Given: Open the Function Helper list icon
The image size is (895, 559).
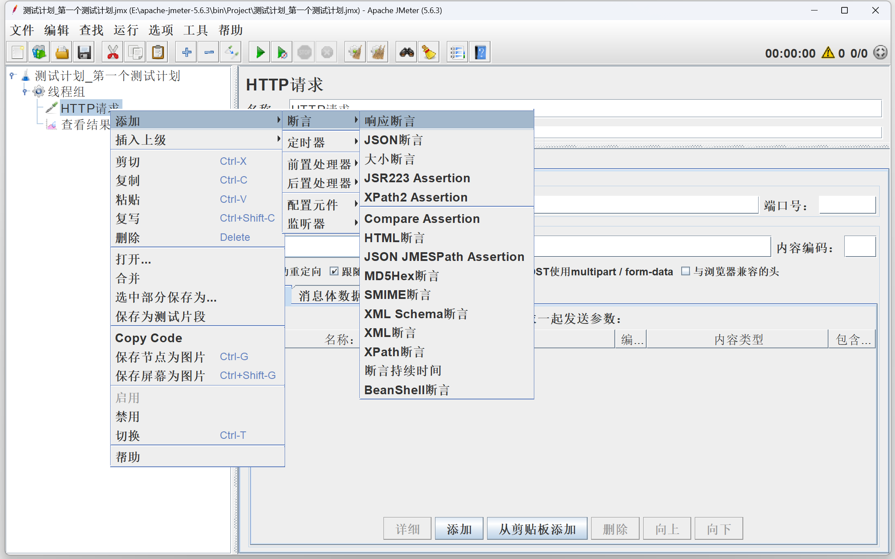Looking at the screenshot, I should 457,52.
